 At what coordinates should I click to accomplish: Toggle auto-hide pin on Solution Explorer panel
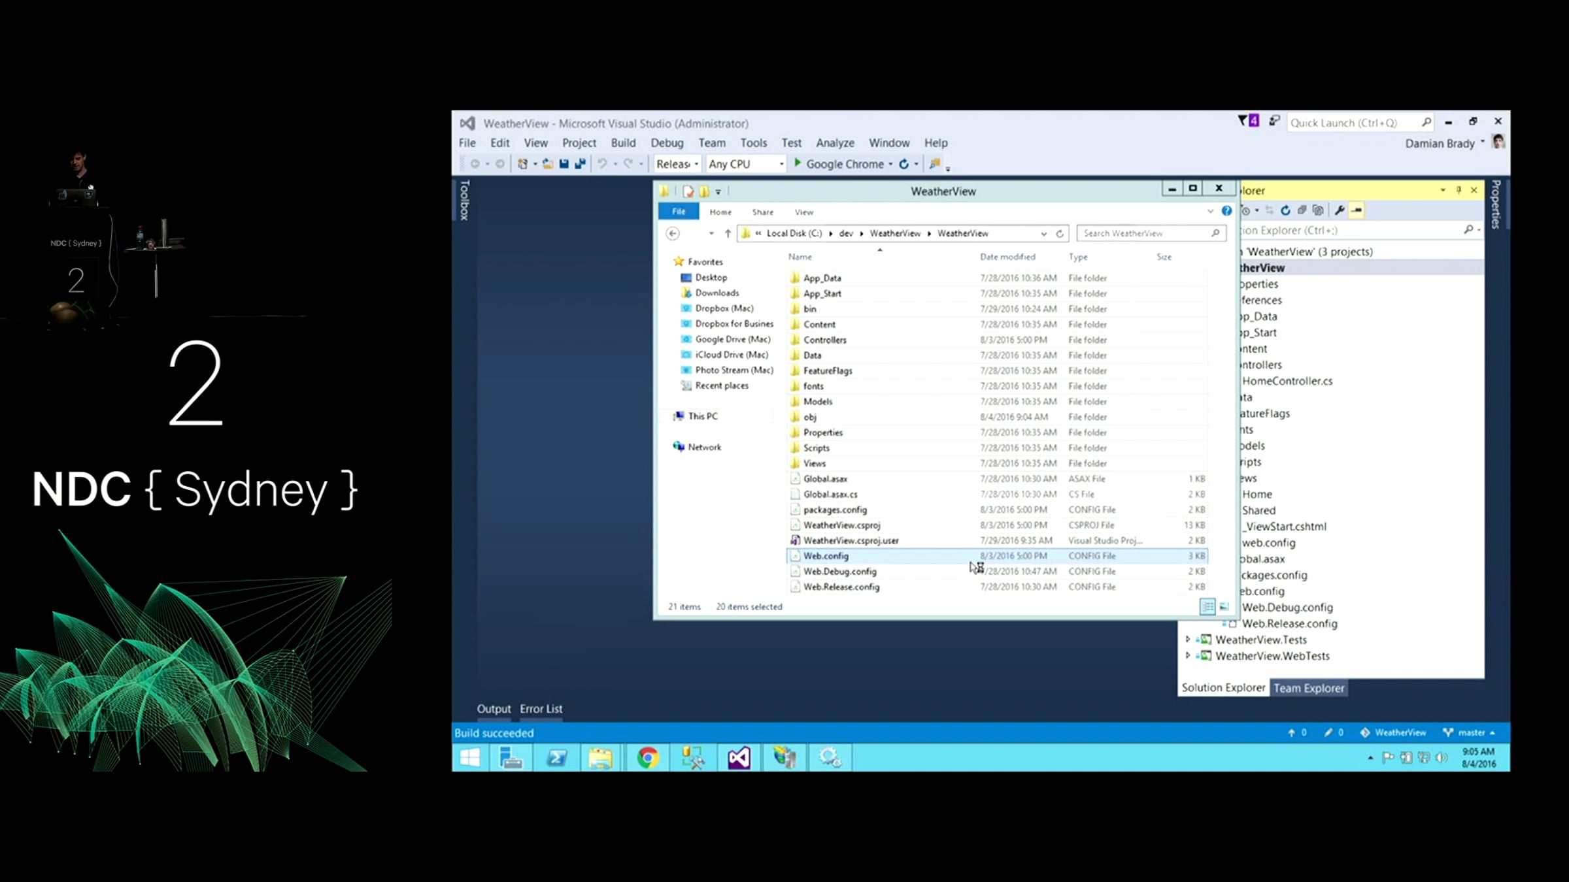click(x=1459, y=190)
